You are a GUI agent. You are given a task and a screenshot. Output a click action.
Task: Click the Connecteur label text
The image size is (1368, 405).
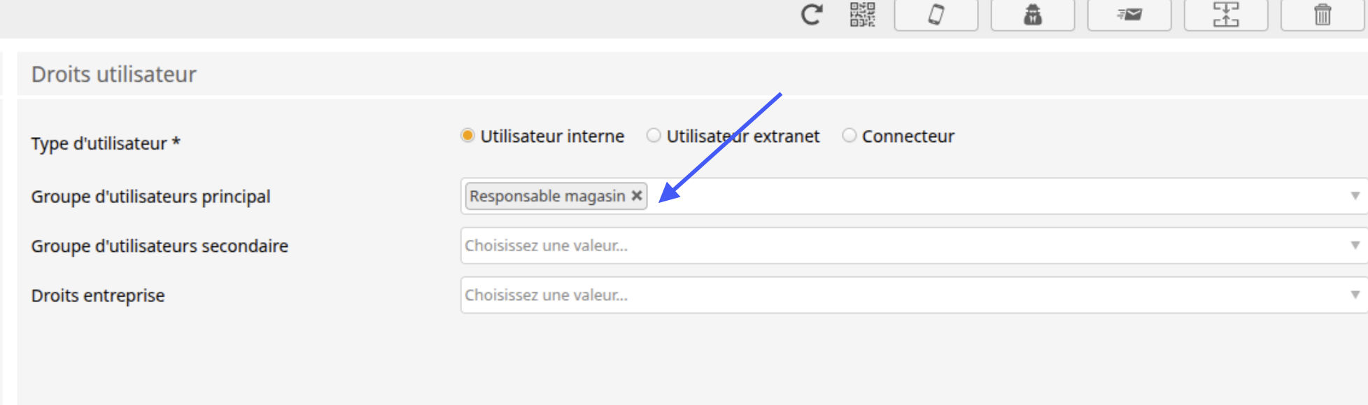pyautogui.click(x=908, y=136)
